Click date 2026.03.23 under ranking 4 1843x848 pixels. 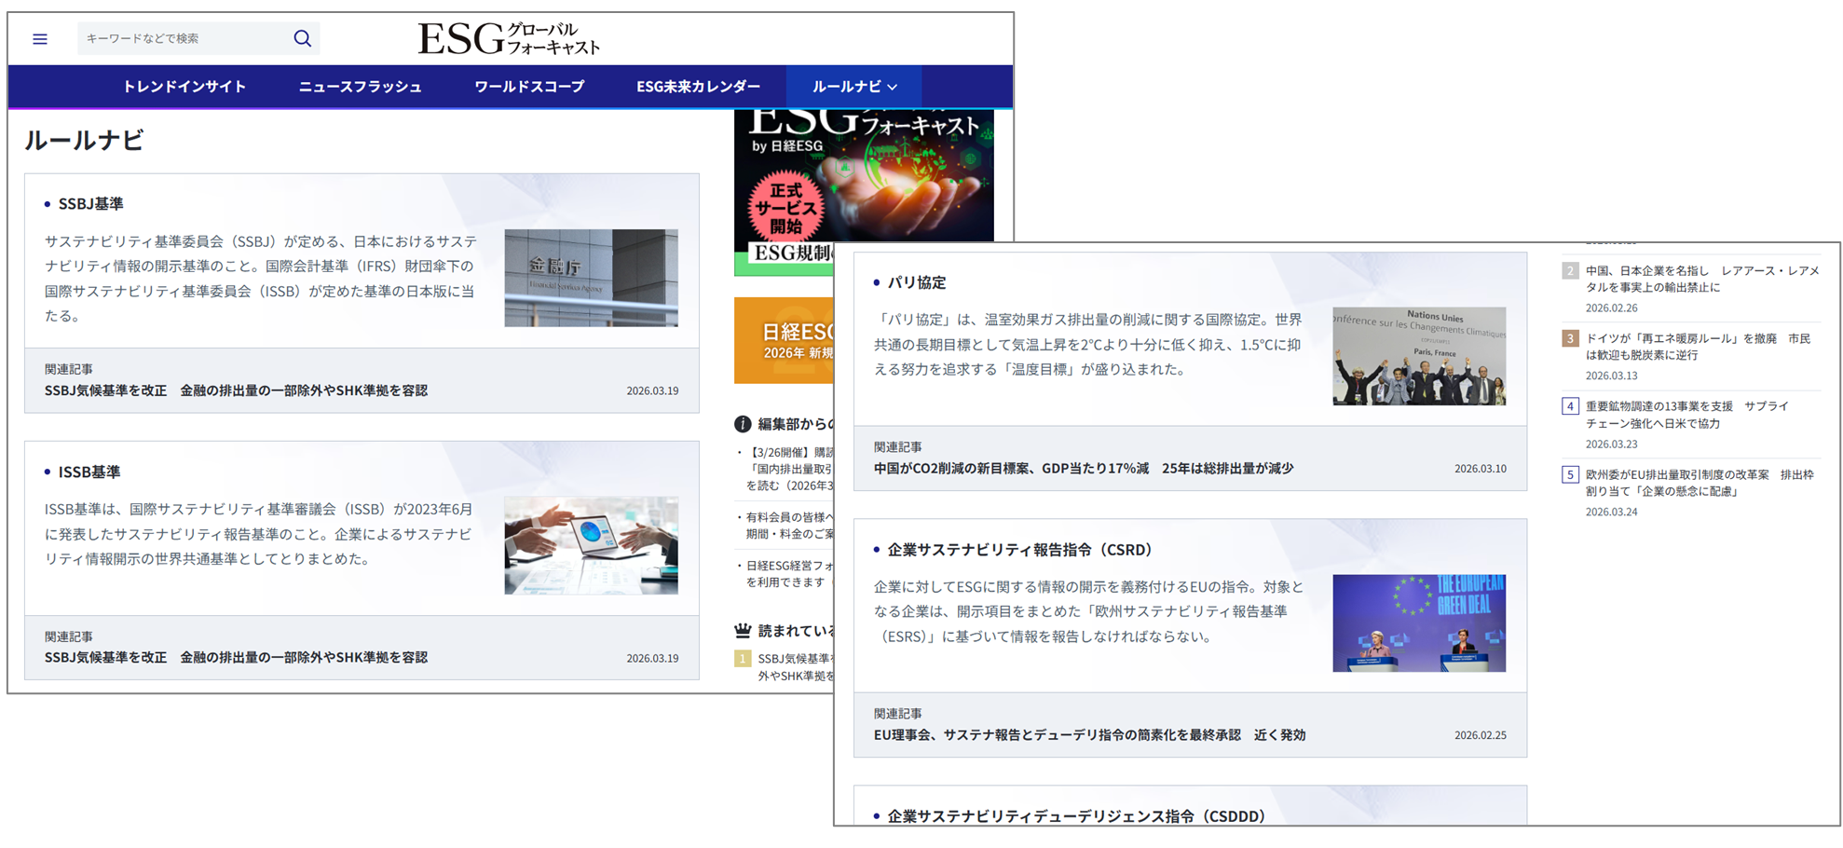(x=1611, y=445)
